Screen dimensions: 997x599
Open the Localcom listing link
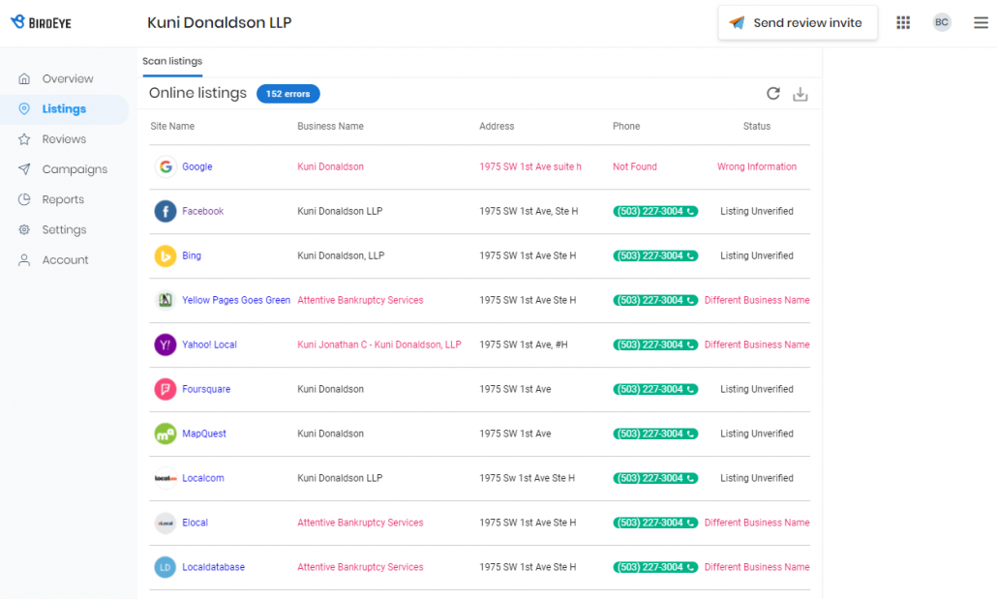[x=203, y=478]
